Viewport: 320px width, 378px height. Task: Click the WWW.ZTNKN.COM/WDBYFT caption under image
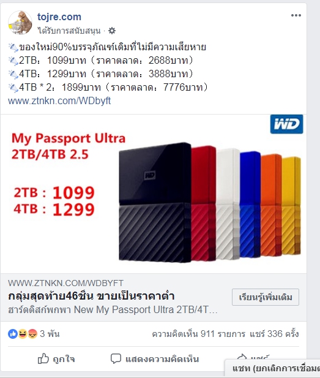tap(65, 283)
